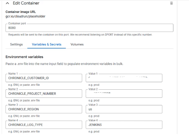Select the Variables & Secrets tab
The height and width of the screenshot is (136, 189).
pos(47,45)
